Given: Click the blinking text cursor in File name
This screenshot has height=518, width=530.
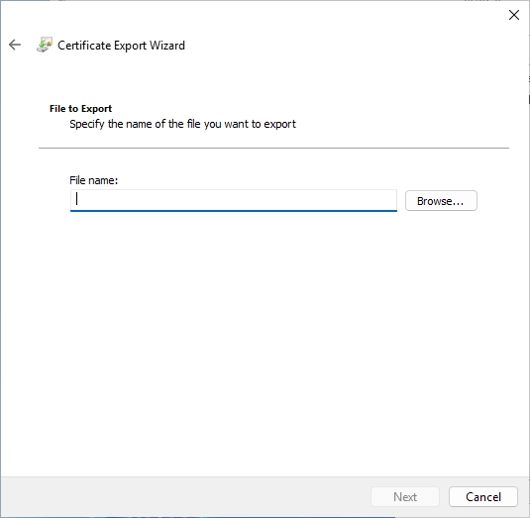Looking at the screenshot, I should click(77, 199).
